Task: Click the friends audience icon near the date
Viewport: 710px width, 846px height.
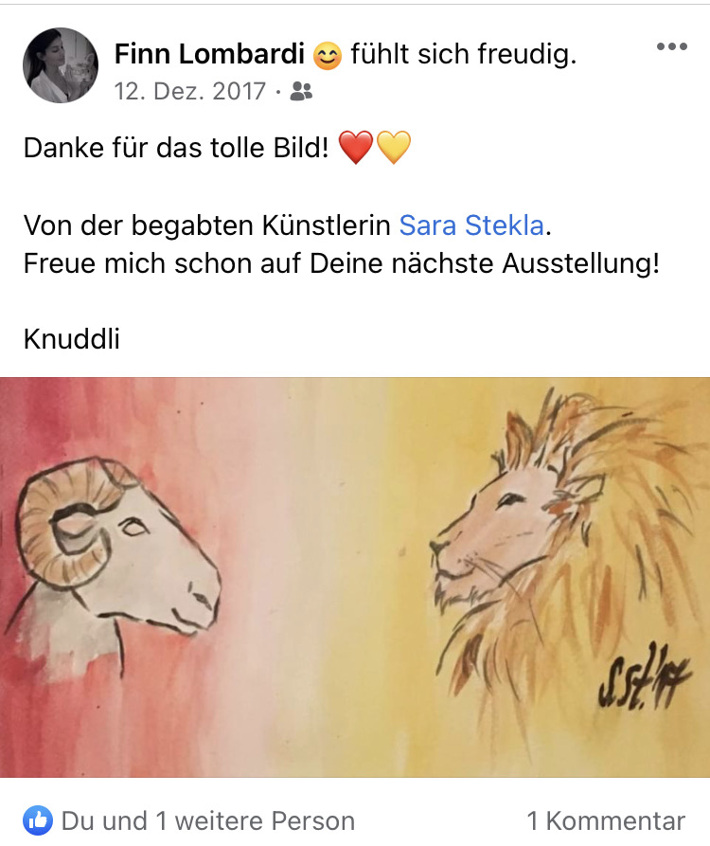Action: pyautogui.click(x=301, y=91)
